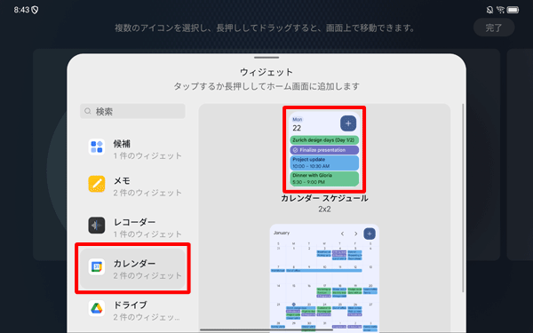This screenshot has height=333, width=533.
Task: Tap the shield icon beside clock
Action: 35,10
